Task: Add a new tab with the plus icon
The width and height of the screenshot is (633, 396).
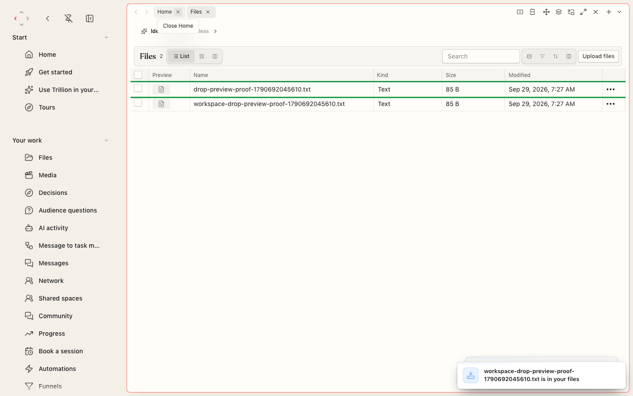Action: pyautogui.click(x=609, y=12)
